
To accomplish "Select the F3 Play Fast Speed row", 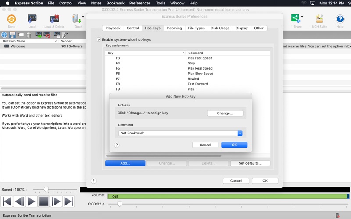I will coord(188,58).
